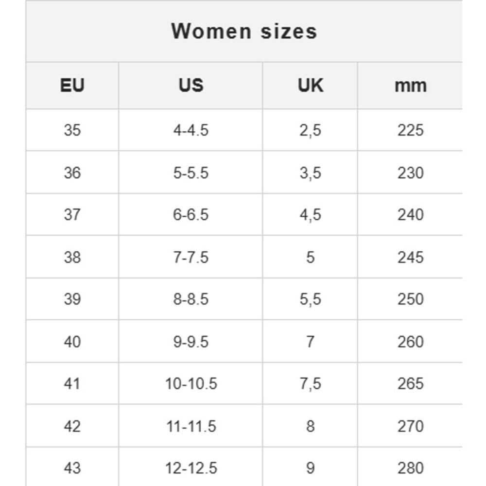Select the UK size 5,5 cell
The image size is (486, 486).
[310, 299]
